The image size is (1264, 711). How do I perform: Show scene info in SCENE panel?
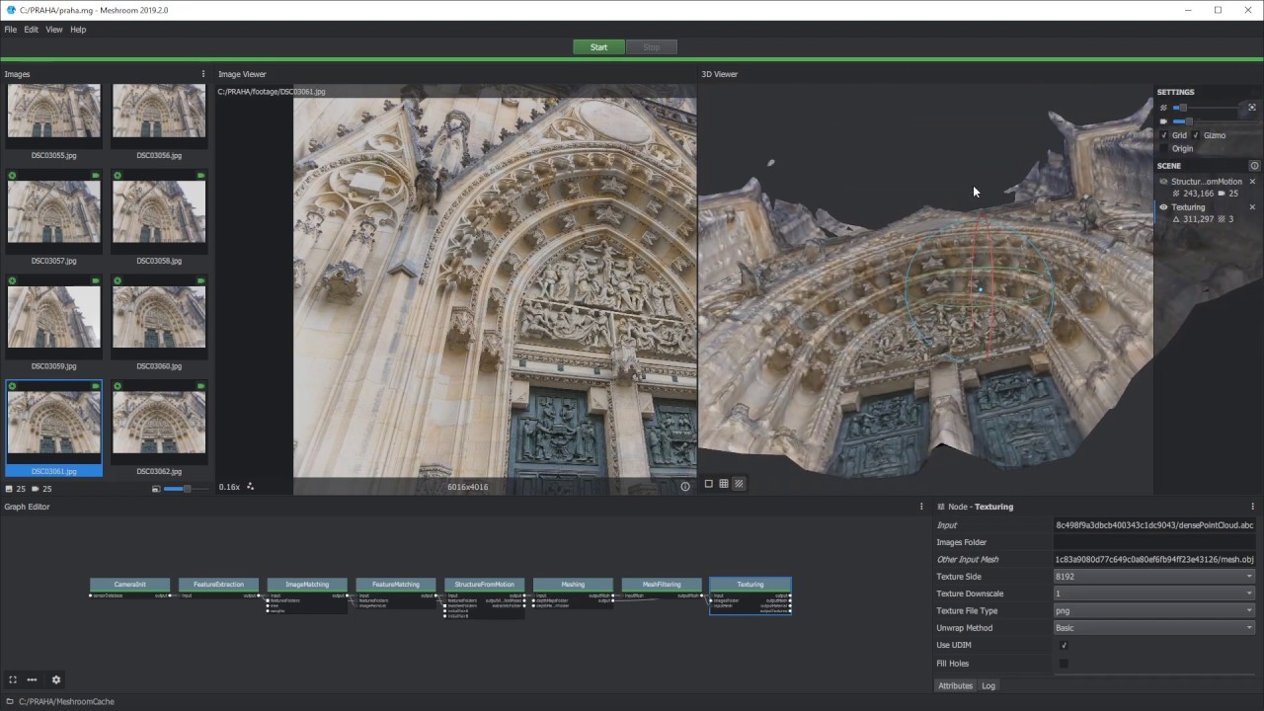[x=1254, y=166]
